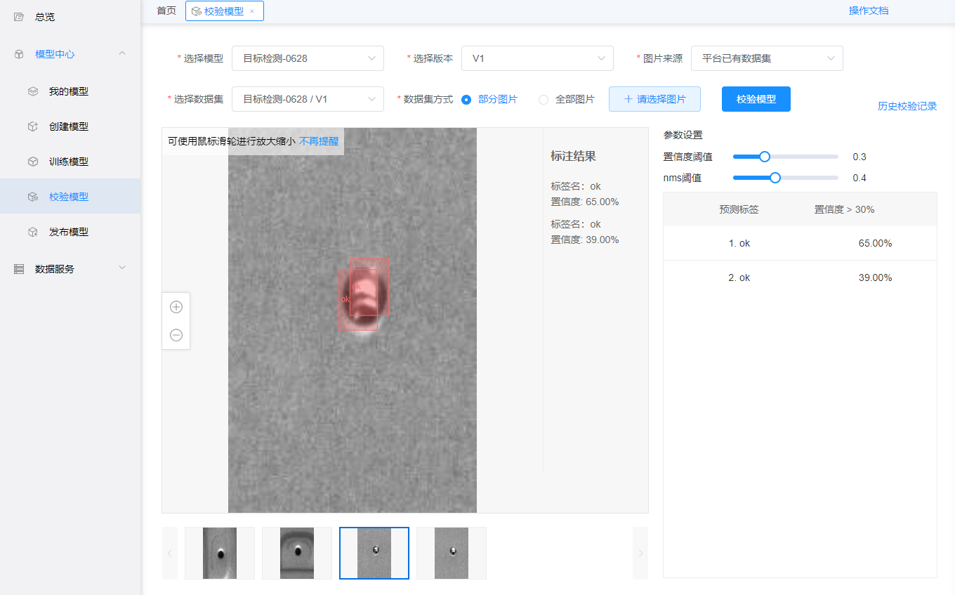The height and width of the screenshot is (595, 955).
Task: Switch to the 校验模型 tab
Action: tap(224, 11)
